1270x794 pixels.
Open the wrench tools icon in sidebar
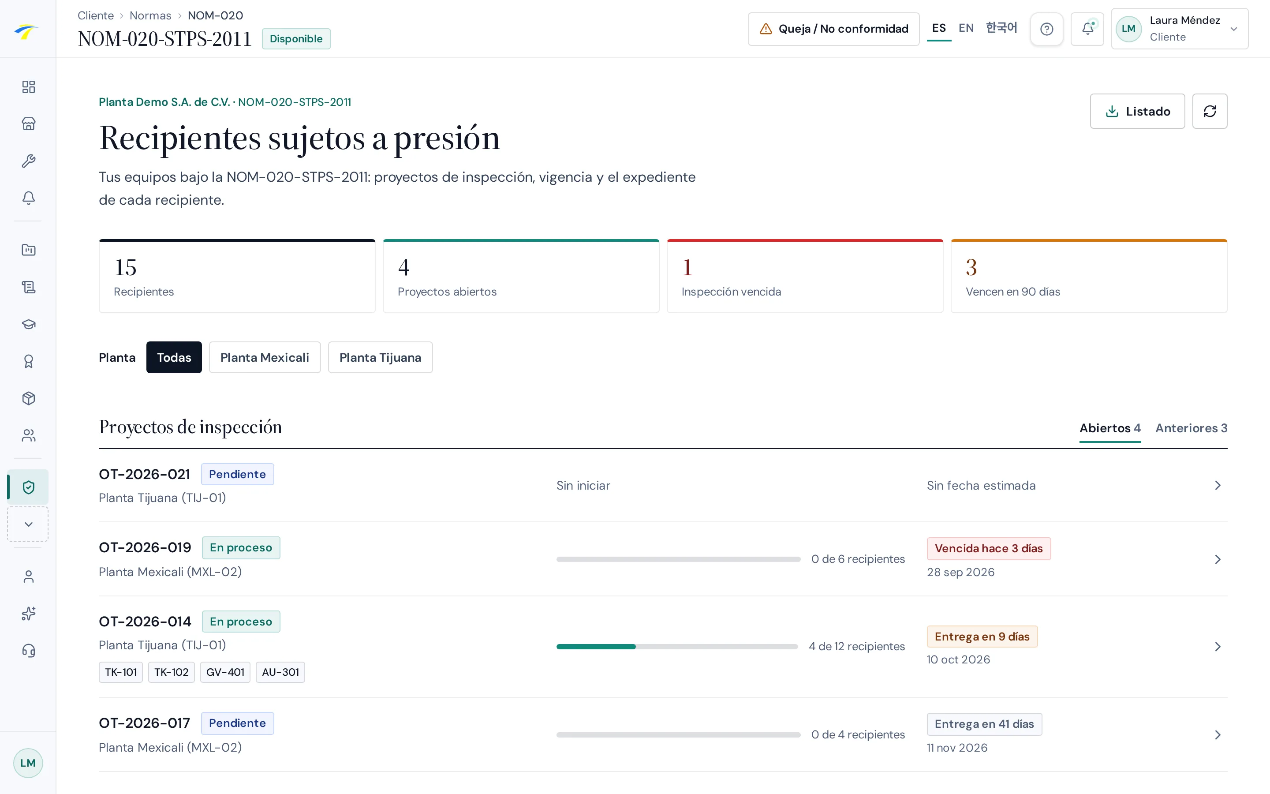pos(28,161)
